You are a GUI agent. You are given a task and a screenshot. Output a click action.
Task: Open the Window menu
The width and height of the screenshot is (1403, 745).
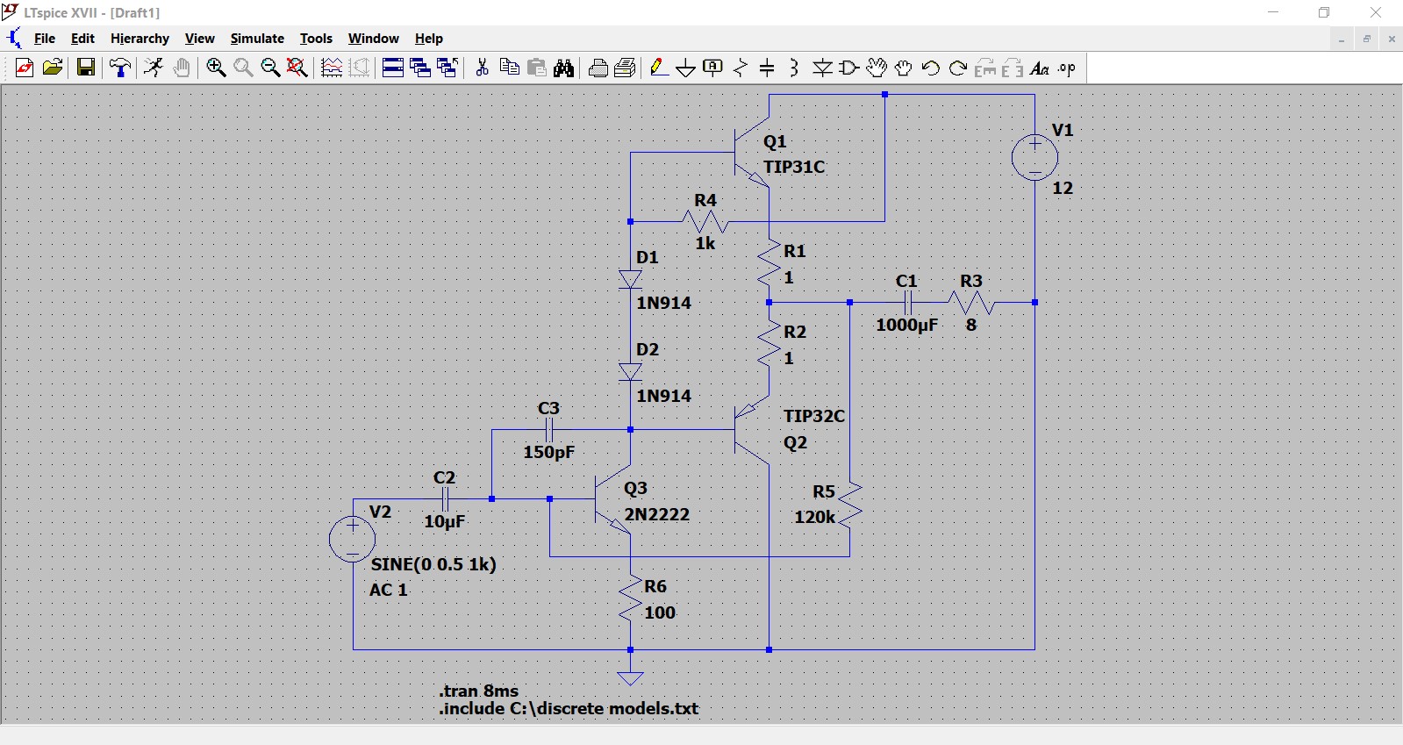pyautogui.click(x=374, y=39)
